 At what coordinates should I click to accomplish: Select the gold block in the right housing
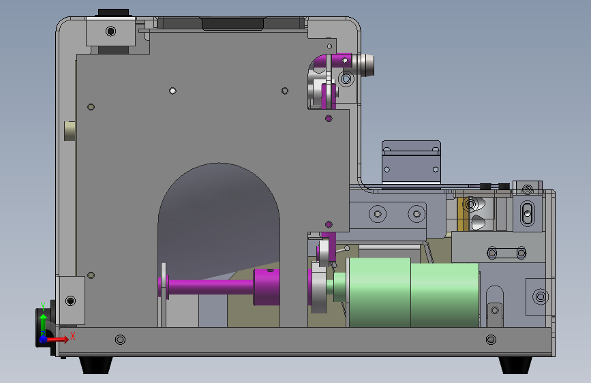[x=462, y=214]
